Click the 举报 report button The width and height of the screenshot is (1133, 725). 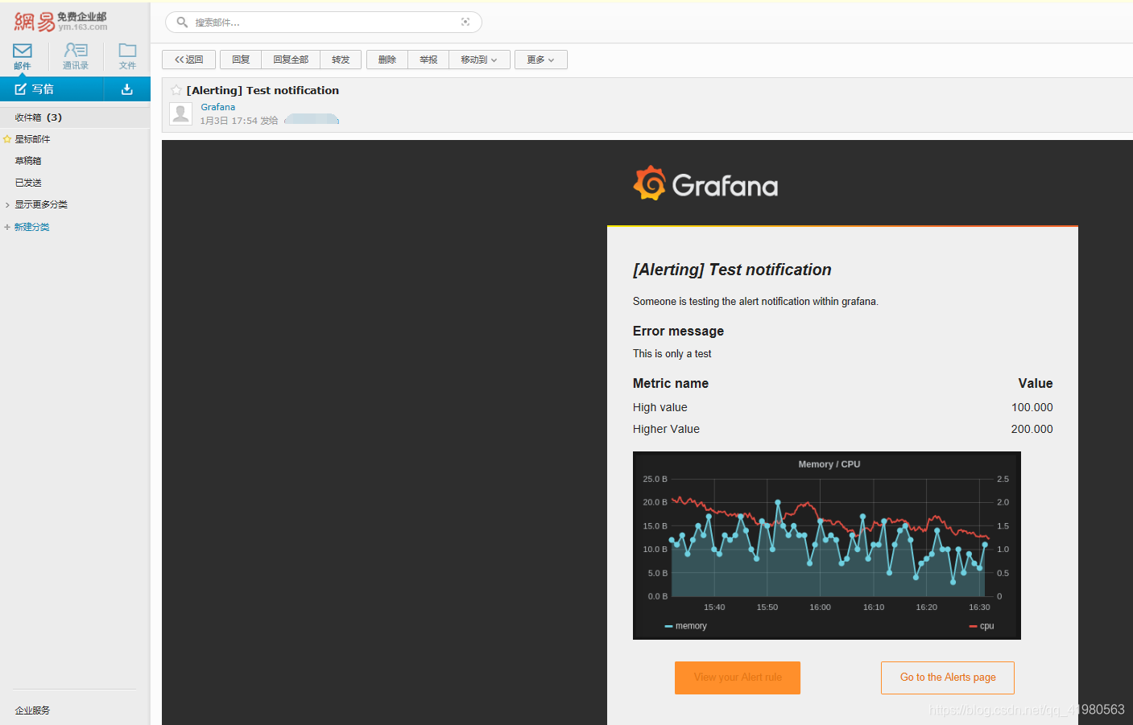(x=428, y=60)
